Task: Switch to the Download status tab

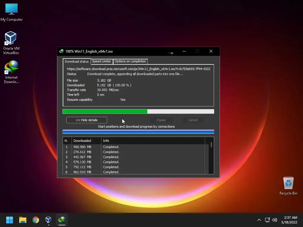Action: (x=77, y=61)
